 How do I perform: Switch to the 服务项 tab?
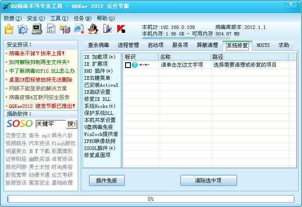click(x=180, y=45)
